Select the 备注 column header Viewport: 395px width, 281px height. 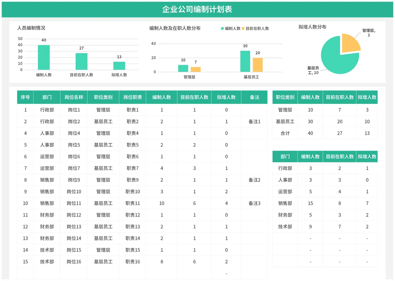click(x=254, y=97)
